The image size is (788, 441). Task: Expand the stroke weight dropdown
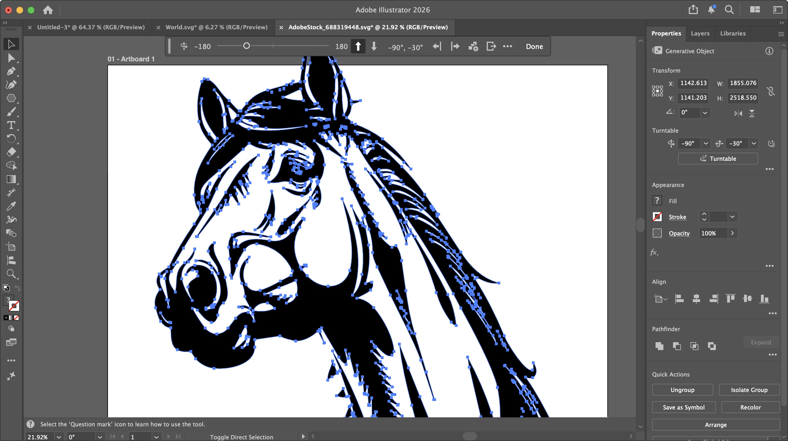click(732, 217)
